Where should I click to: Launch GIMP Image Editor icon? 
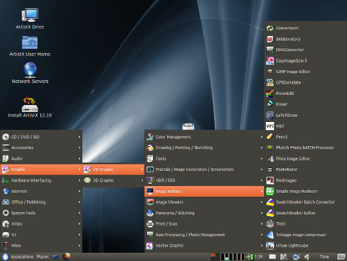(x=270, y=72)
